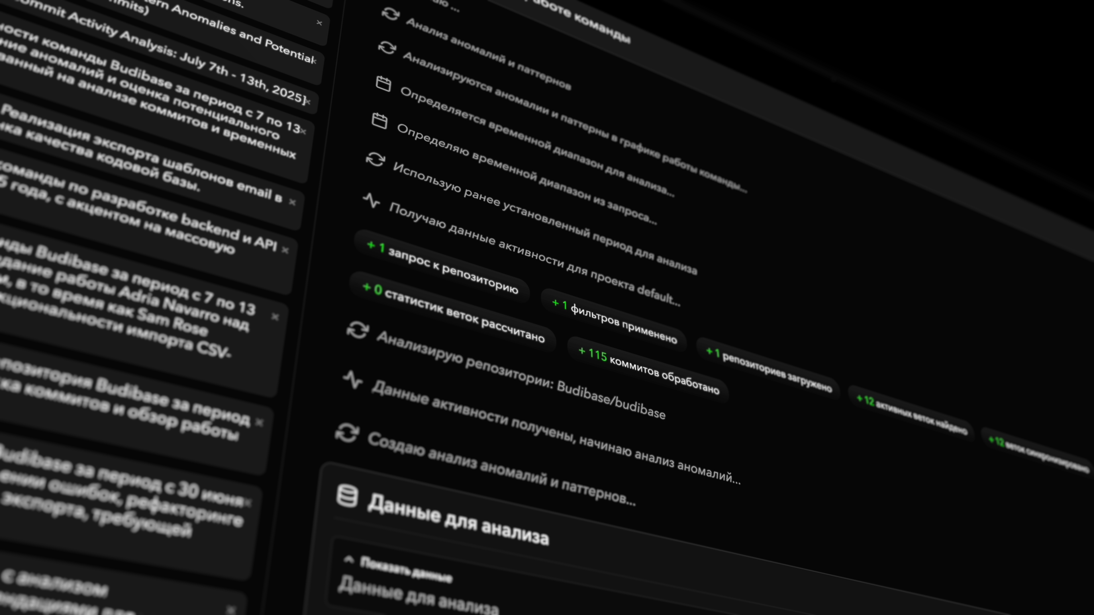Click the "Создаю анализ аномалий и паттернов..." line

501,470
